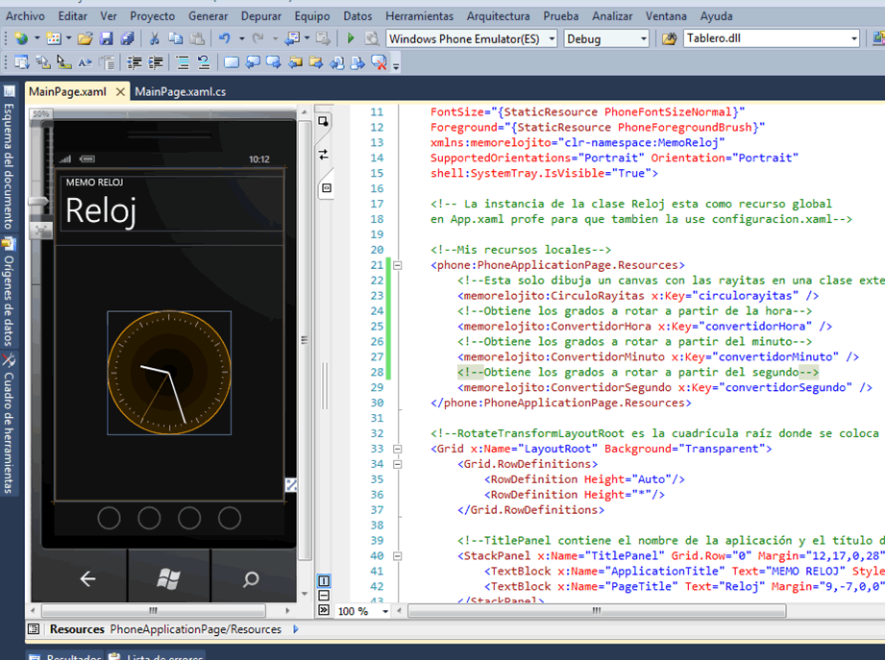The width and height of the screenshot is (885, 660).
Task: Click the Save file icon in toolbar
Action: tap(106, 38)
